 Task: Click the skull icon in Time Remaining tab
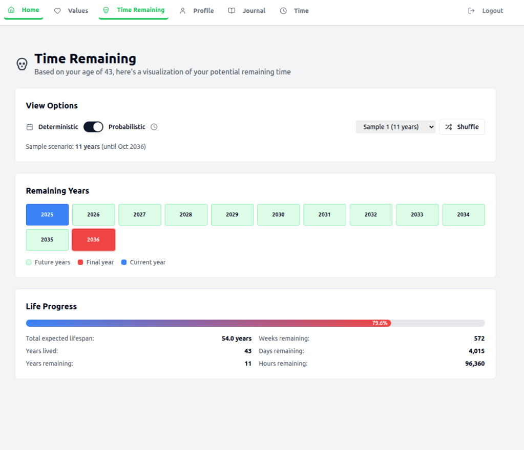coord(106,10)
